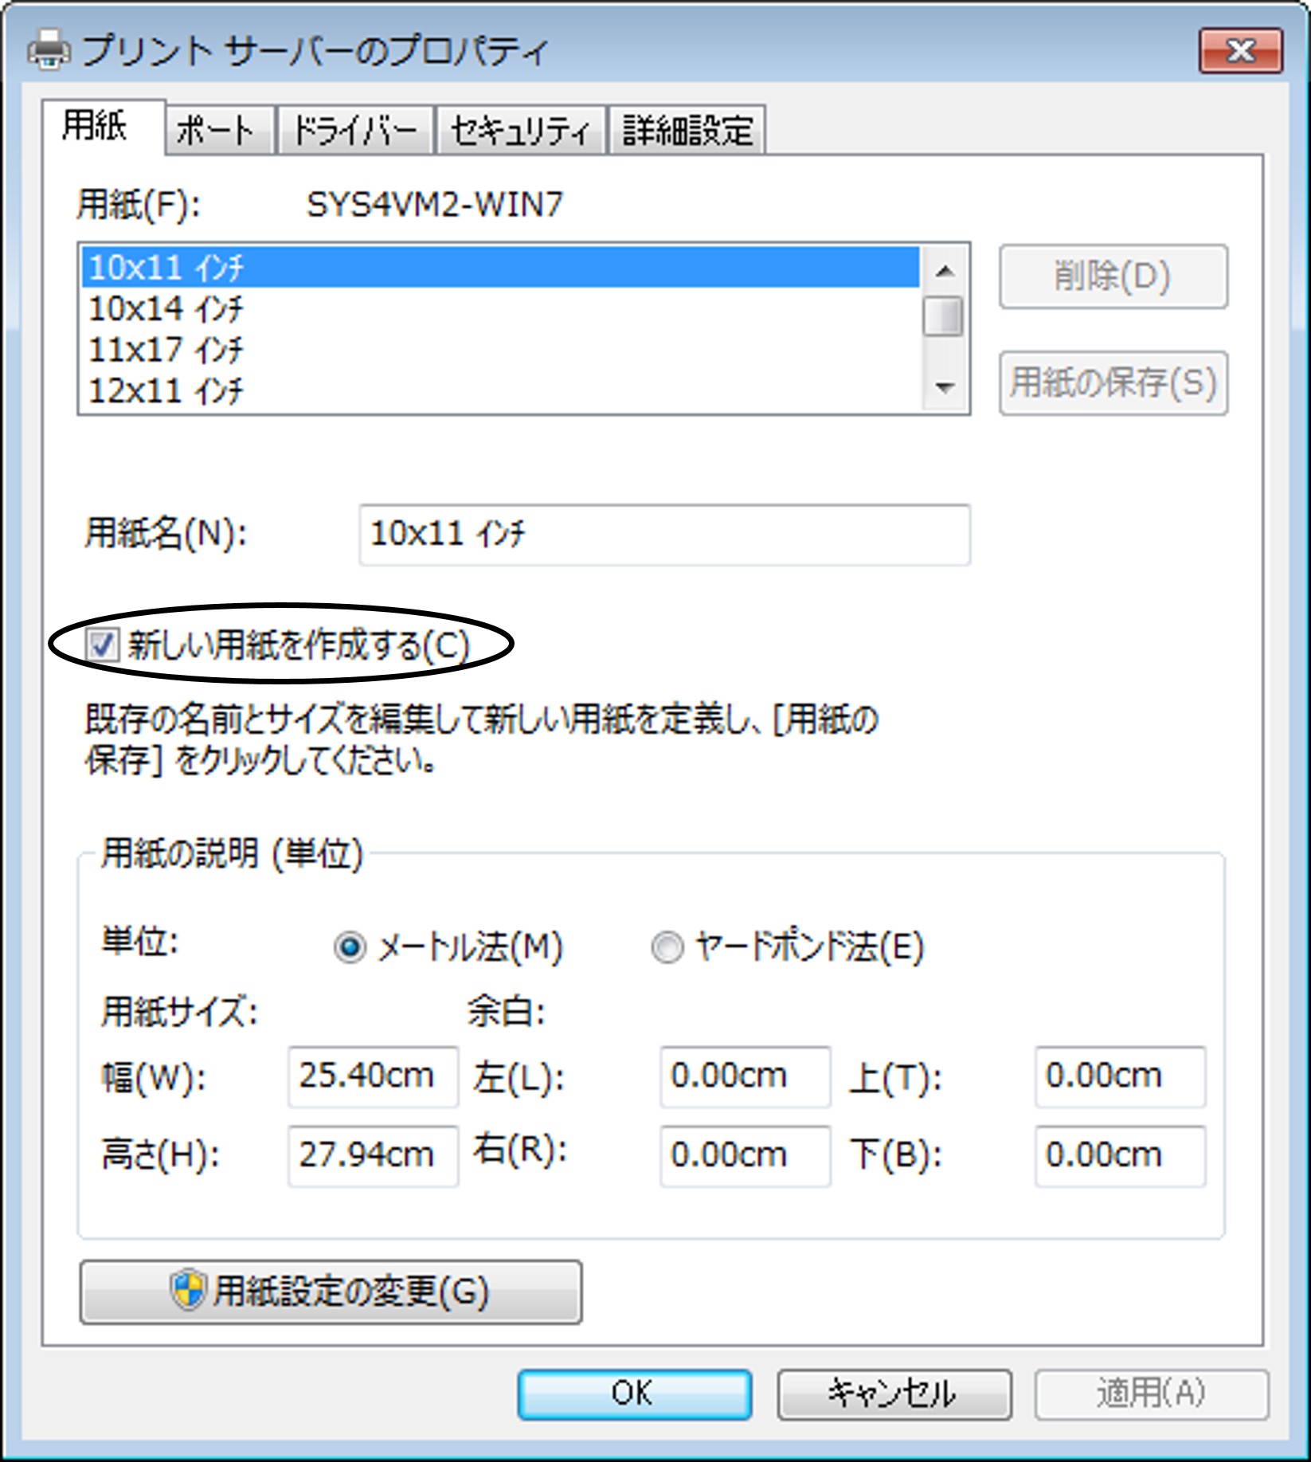Close the プリント サーバーのプロパティ dialog
The height and width of the screenshot is (1462, 1311).
(x=1240, y=51)
